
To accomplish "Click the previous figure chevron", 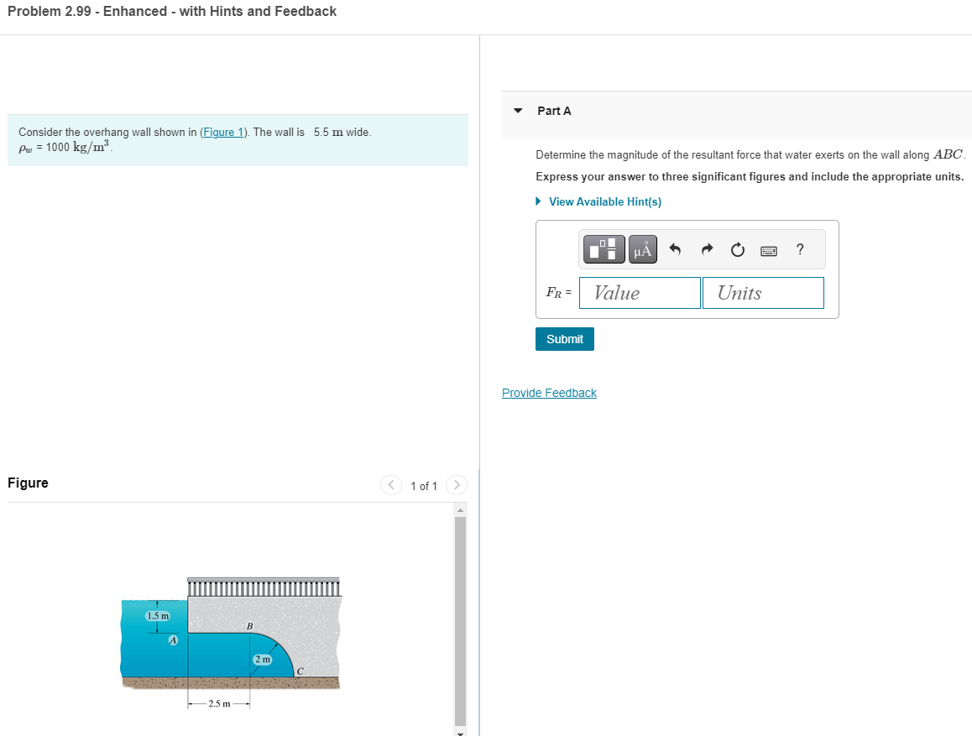I will pyautogui.click(x=390, y=485).
